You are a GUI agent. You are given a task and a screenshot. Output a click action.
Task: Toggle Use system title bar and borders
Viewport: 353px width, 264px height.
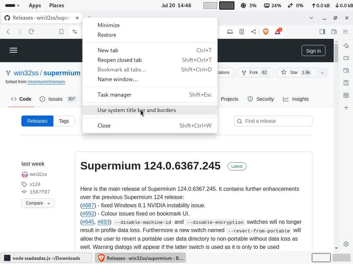(150, 110)
